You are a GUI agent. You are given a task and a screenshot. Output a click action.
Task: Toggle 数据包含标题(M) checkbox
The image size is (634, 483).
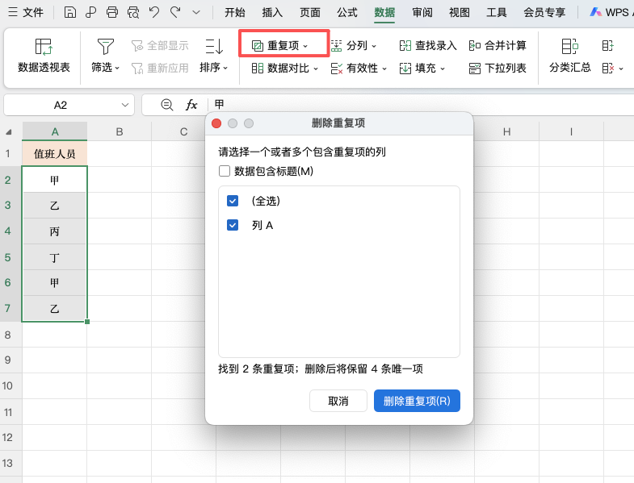click(x=225, y=171)
